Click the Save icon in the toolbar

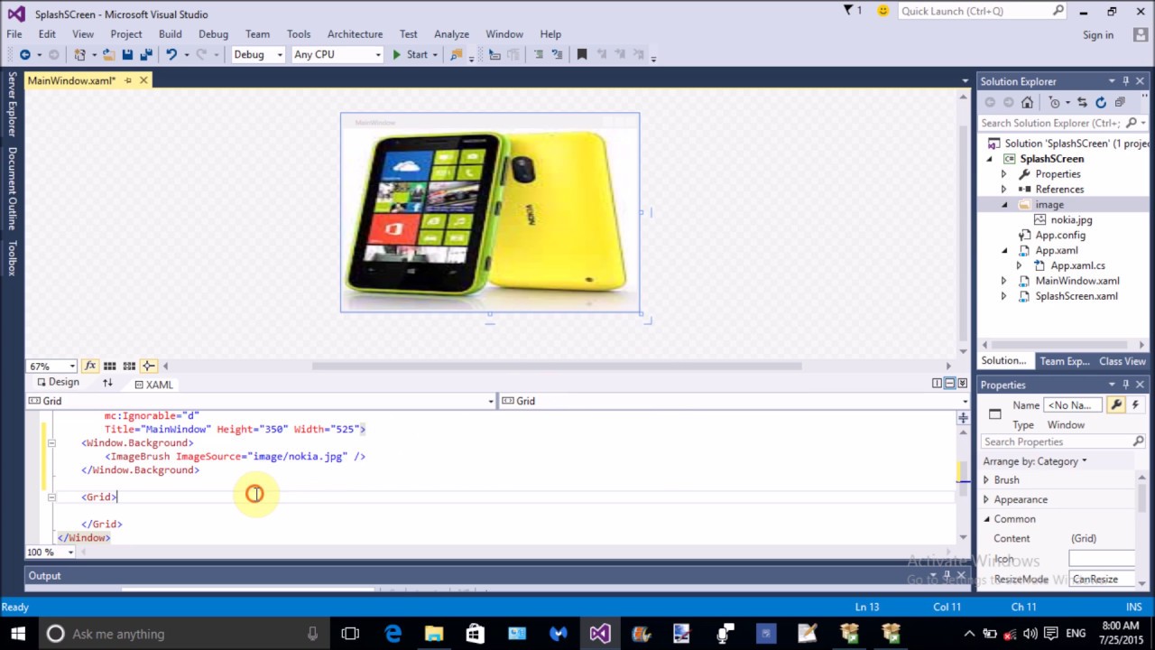click(127, 54)
